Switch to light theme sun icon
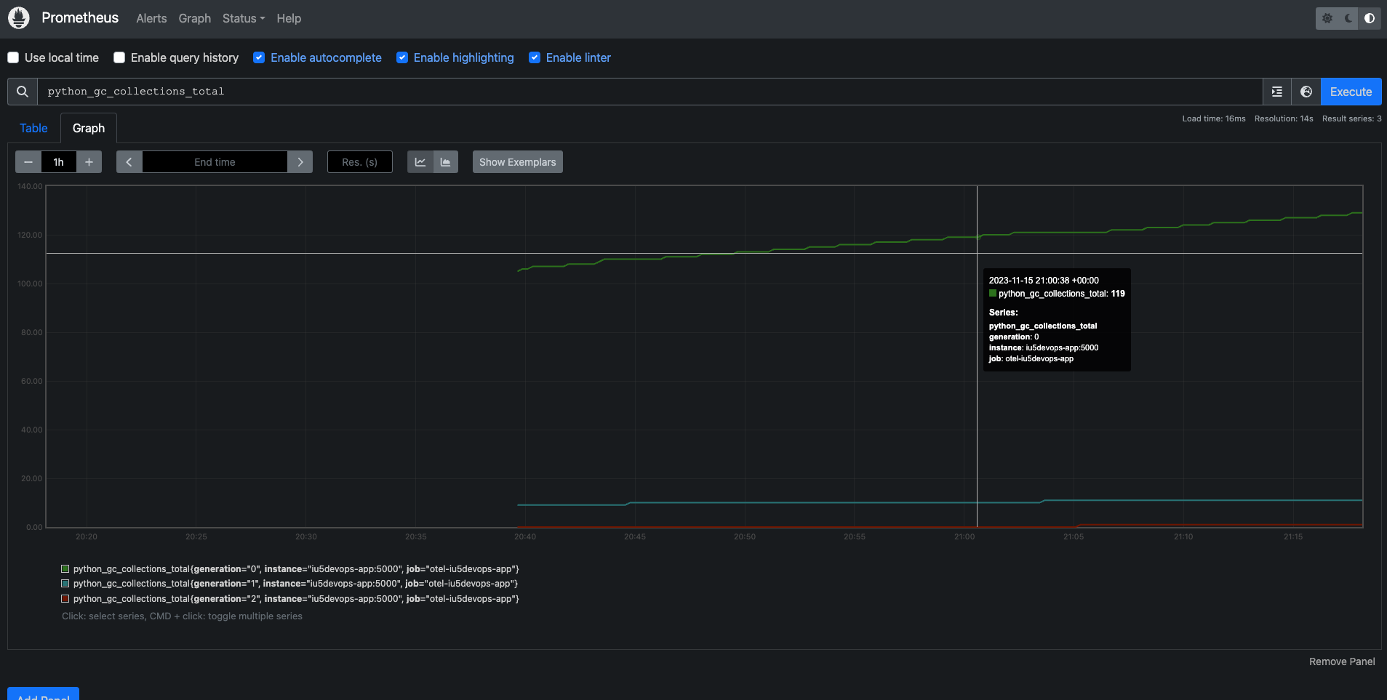Screen dimensions: 1387x700 (1327, 18)
